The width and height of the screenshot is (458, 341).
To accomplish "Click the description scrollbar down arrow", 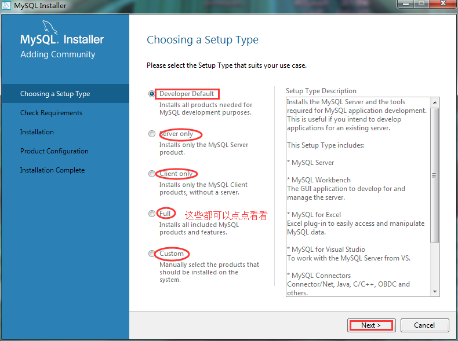I will 435,292.
